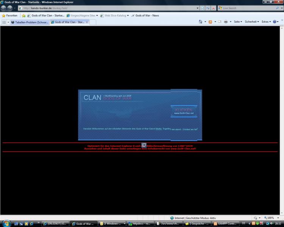Viewport: 284px width, 227px height.
Task: Expand the Sicherheit dropdown menu
Action: tap(252, 22)
